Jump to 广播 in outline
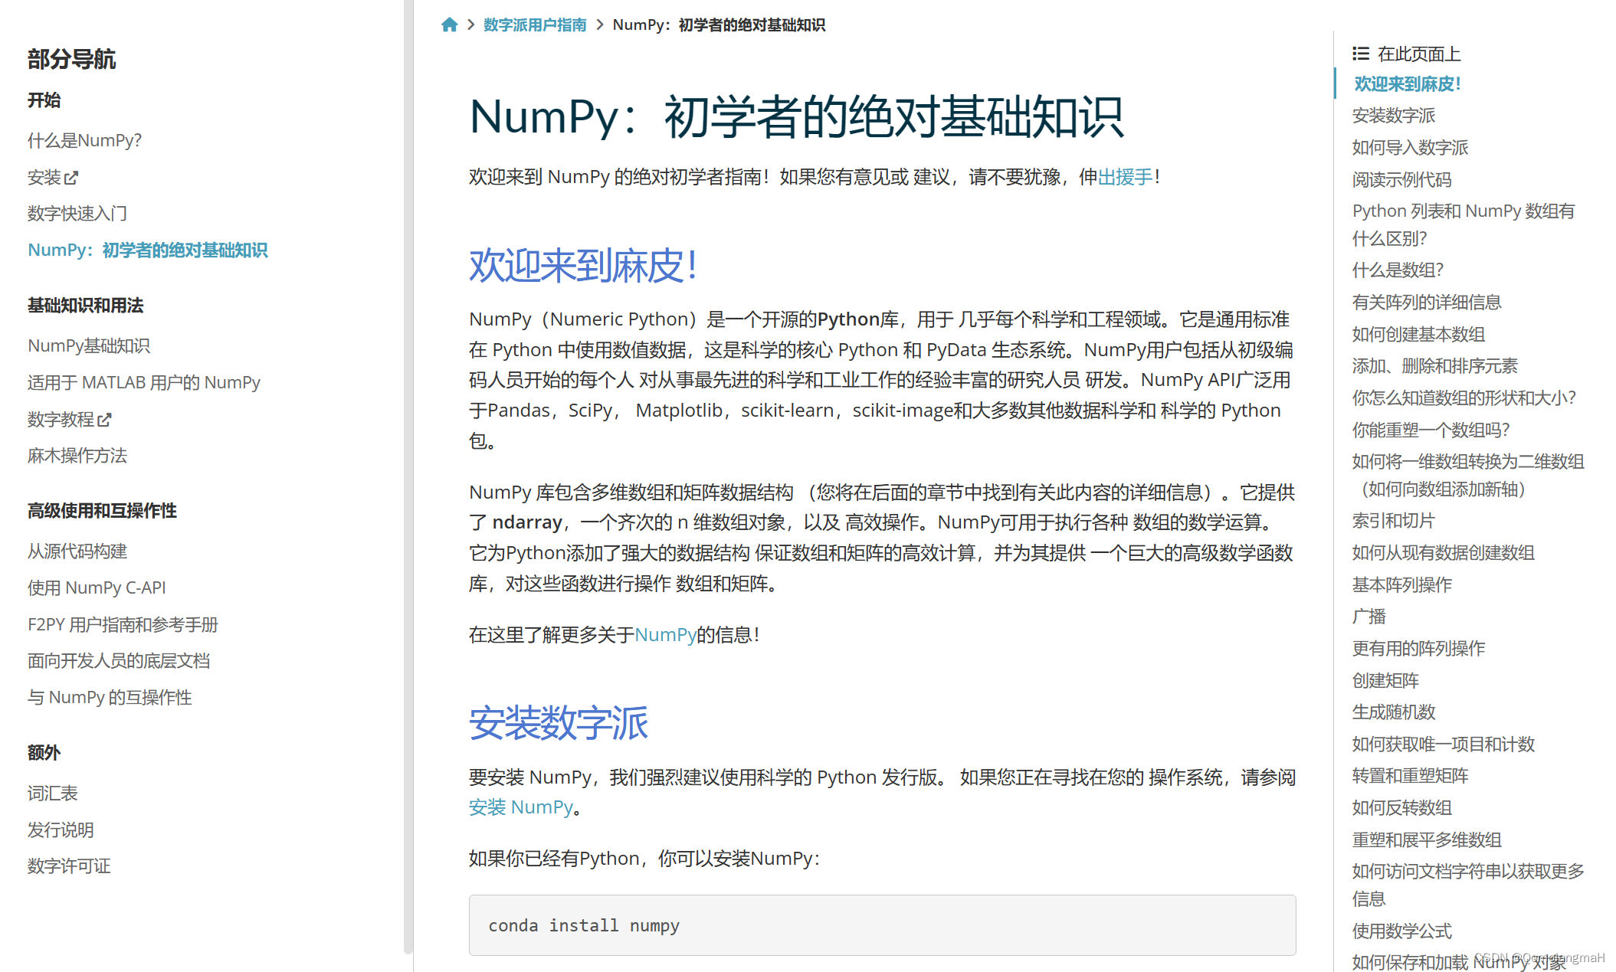This screenshot has width=1616, height=972. [x=1369, y=616]
